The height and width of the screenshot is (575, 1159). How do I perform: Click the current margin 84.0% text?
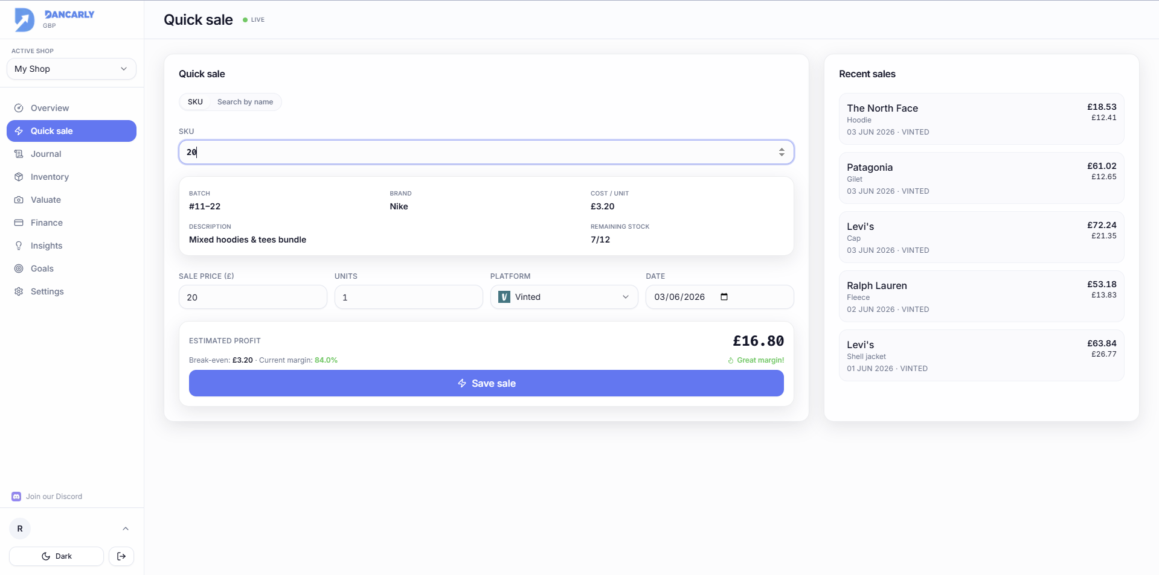tap(326, 360)
